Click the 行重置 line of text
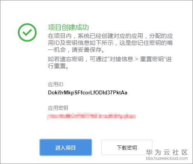 coord(58,66)
